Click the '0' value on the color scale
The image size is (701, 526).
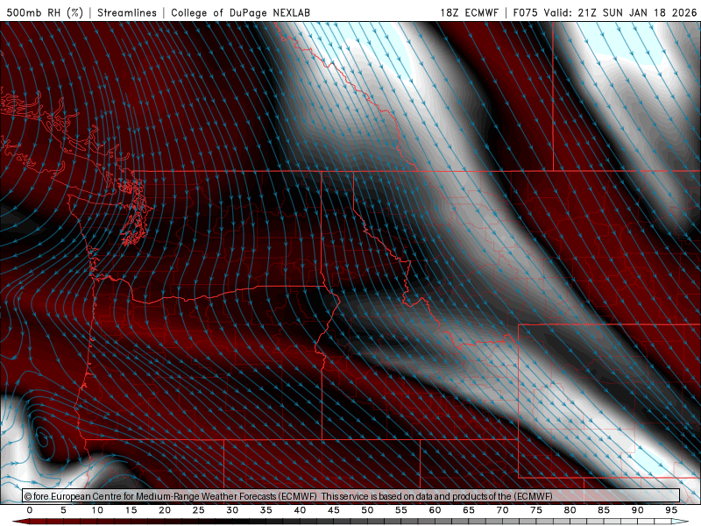click(x=30, y=510)
